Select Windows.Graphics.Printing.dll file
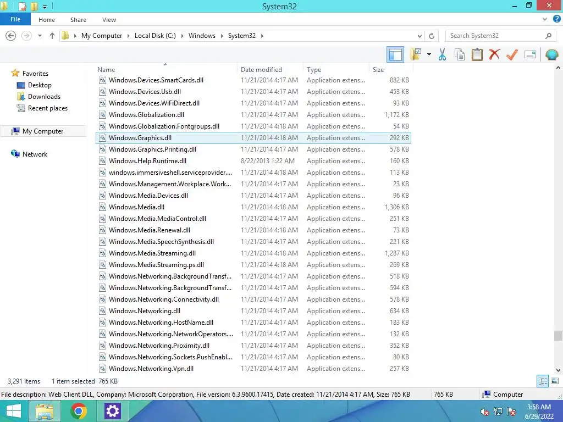The image size is (563, 422). 253,149
